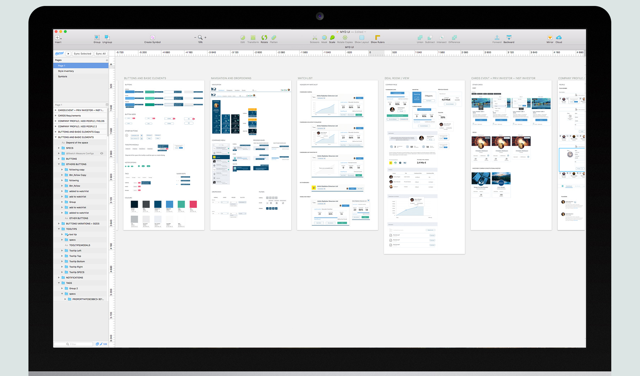Expand COMPANY PROFILE / ADD PEOPLE 2
640x376 pixels.
[x=56, y=126]
